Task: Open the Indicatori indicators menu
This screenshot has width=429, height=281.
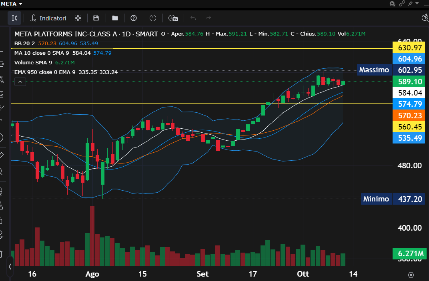Action: point(49,18)
